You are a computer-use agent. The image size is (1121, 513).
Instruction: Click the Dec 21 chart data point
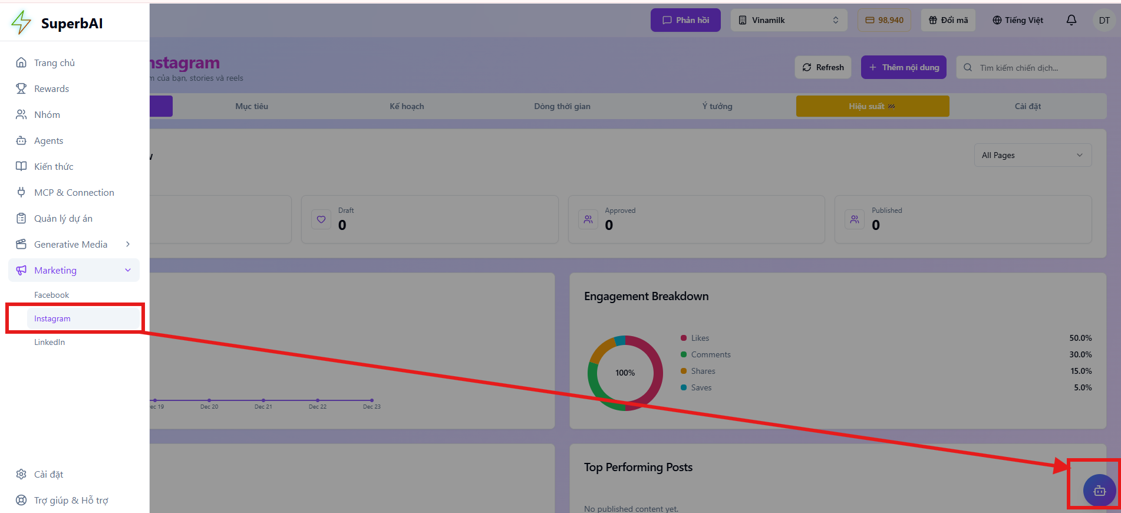263,400
